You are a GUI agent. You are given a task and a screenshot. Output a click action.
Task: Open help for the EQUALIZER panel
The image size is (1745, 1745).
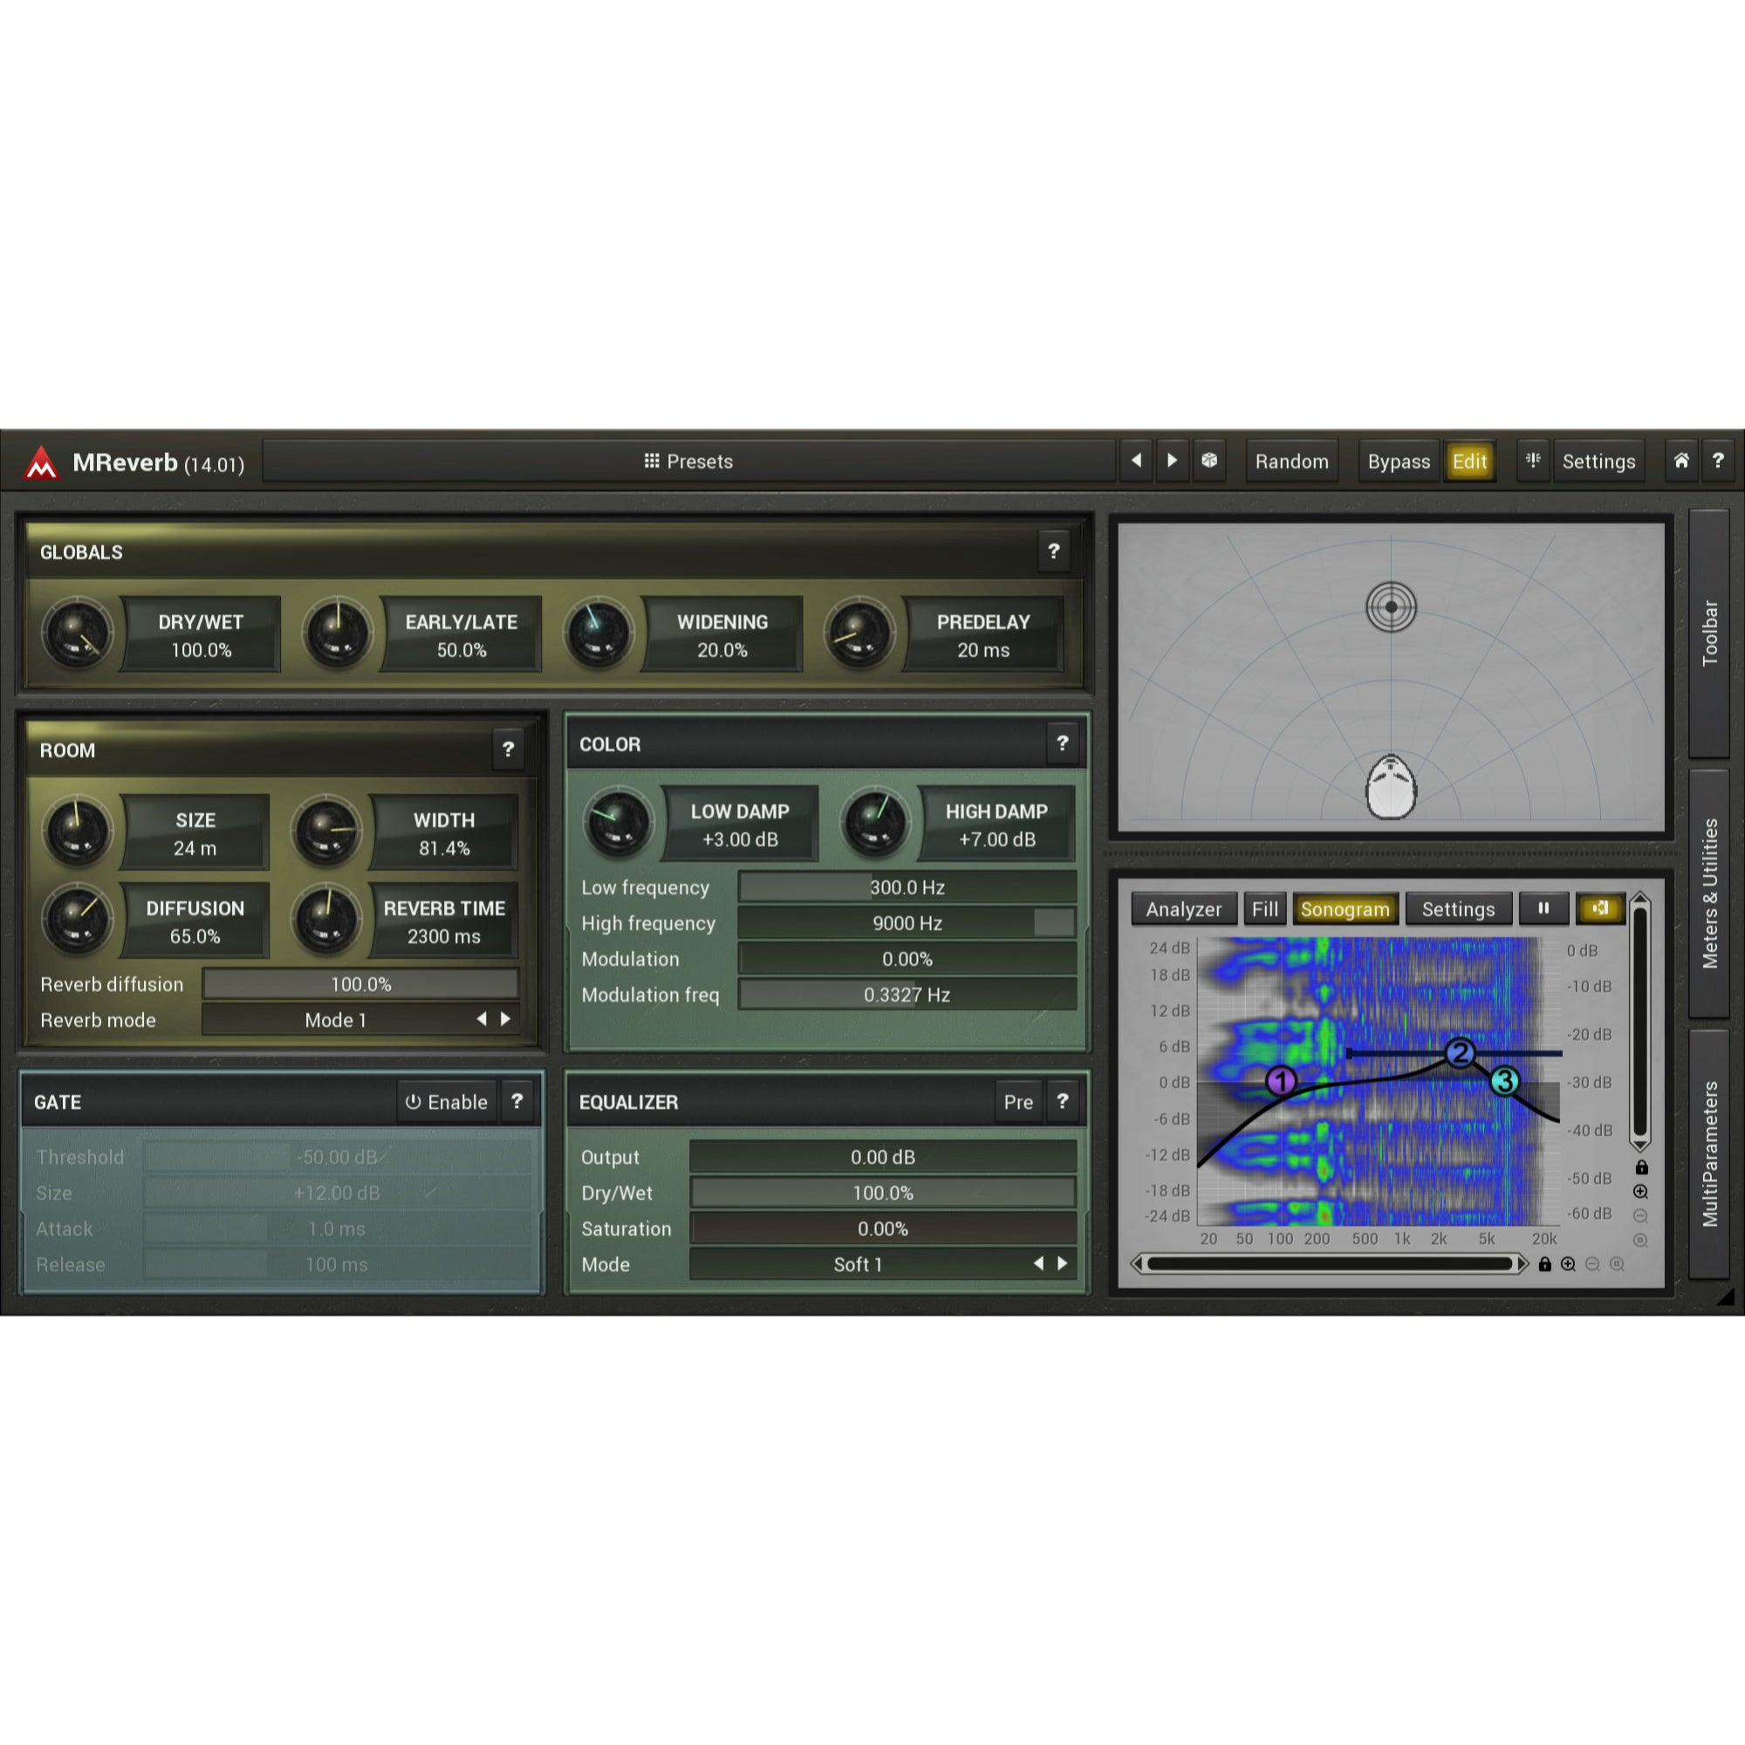[1062, 1101]
